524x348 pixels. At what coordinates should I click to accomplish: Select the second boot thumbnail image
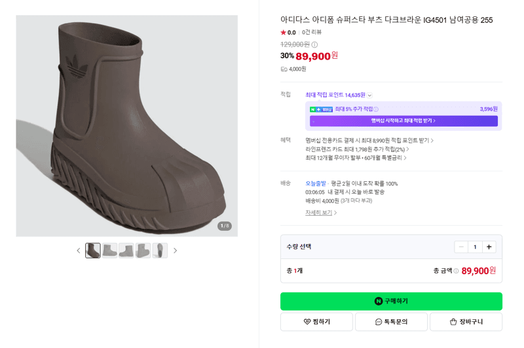point(109,251)
